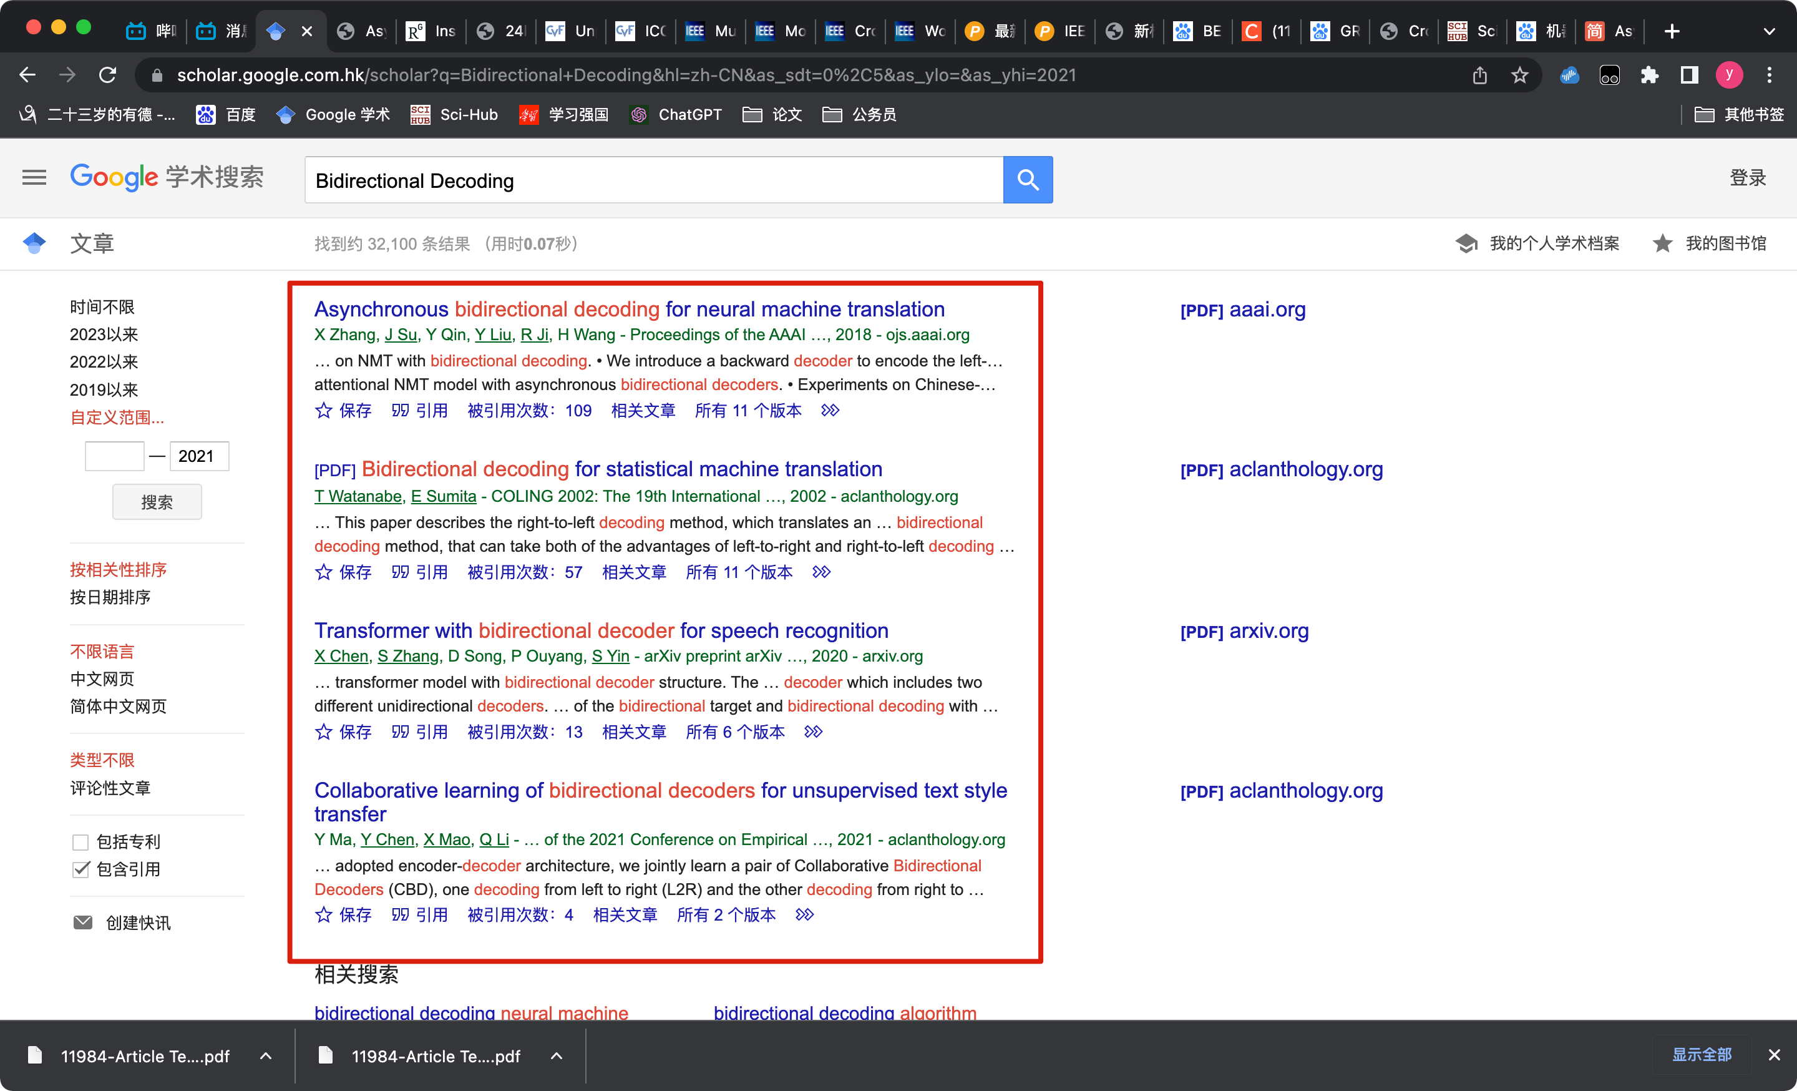Viewport: 1797px width, 1091px height.
Task: Open the aaai.org PDF link
Action: 1243,310
